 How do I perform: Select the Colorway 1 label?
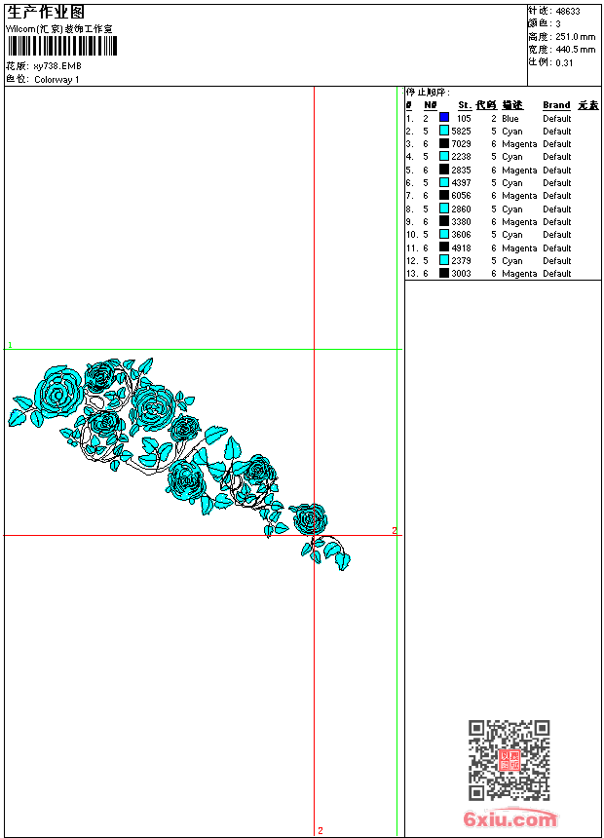click(57, 80)
